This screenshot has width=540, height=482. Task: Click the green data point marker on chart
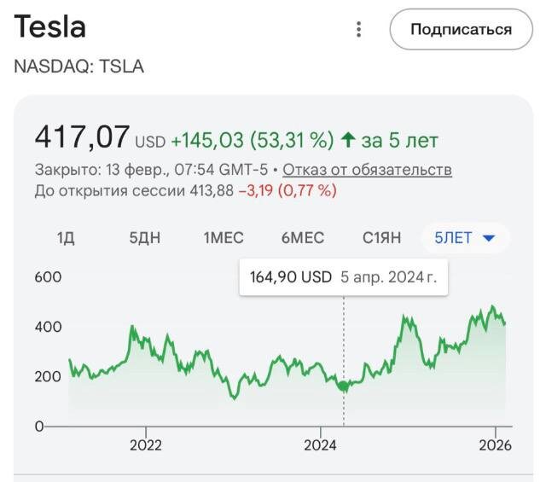tap(344, 386)
